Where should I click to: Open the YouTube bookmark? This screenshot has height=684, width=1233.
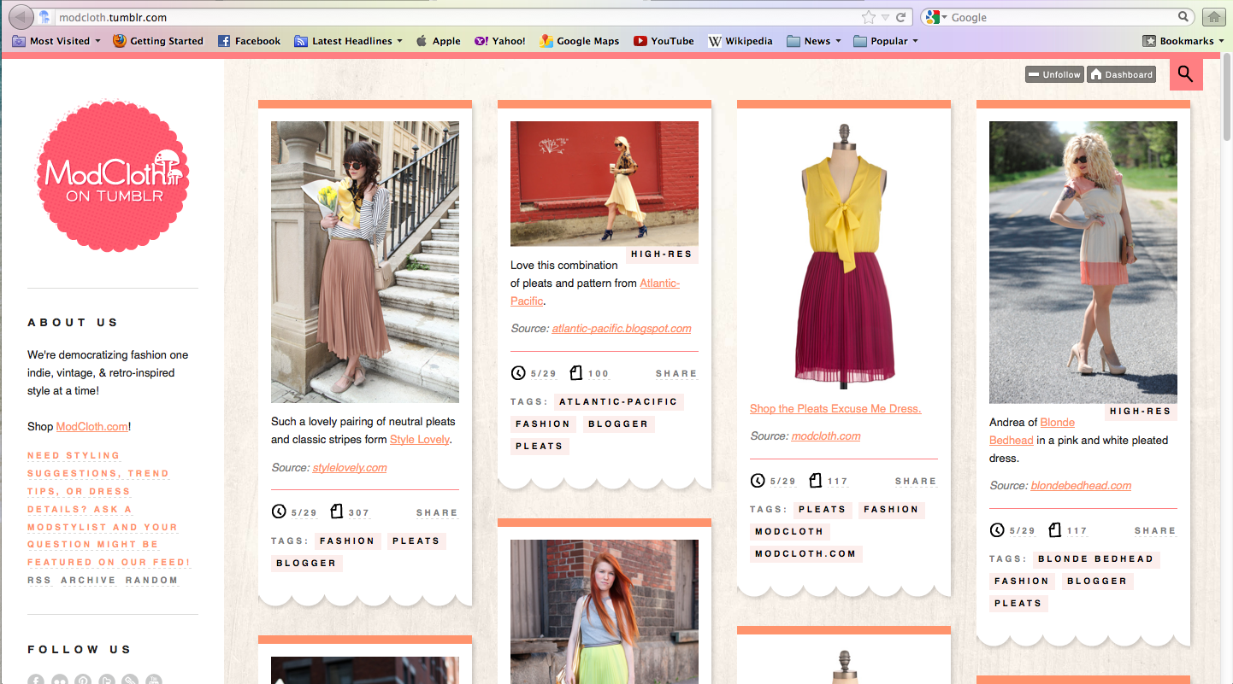click(x=664, y=41)
